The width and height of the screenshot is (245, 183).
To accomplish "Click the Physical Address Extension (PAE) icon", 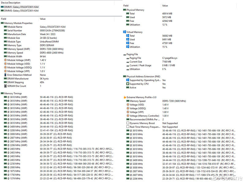I will pos(125,76).
